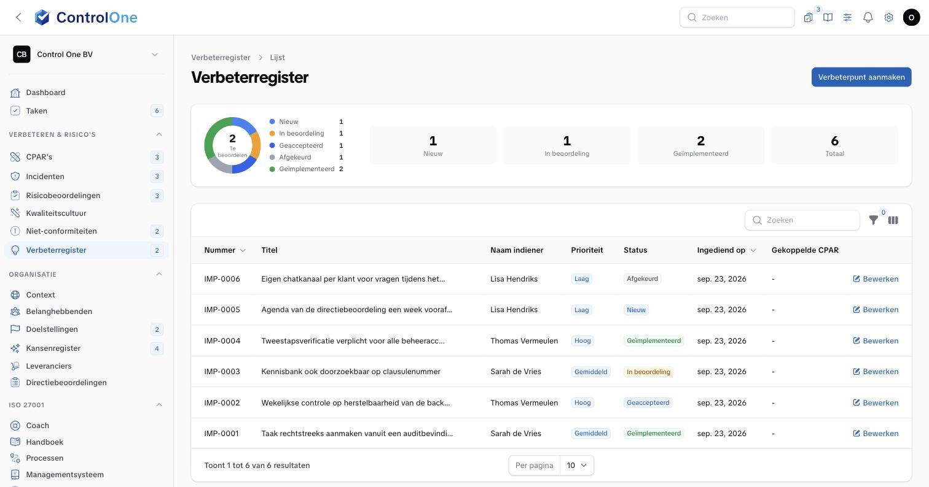Open Niet-conformiteiten page
The width and height of the screenshot is (929, 487).
(86, 231)
